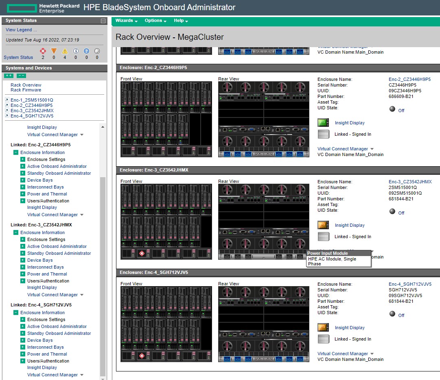Click the informational status icon
Viewport: 440px width, 380px height.
point(76,51)
